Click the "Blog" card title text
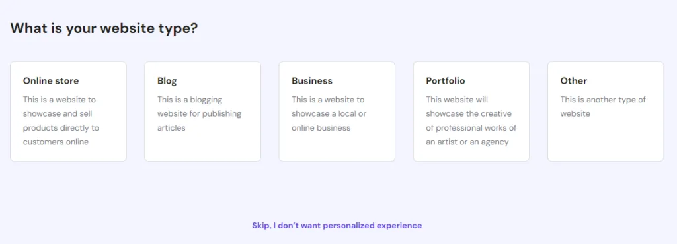677x244 pixels. pyautogui.click(x=167, y=81)
